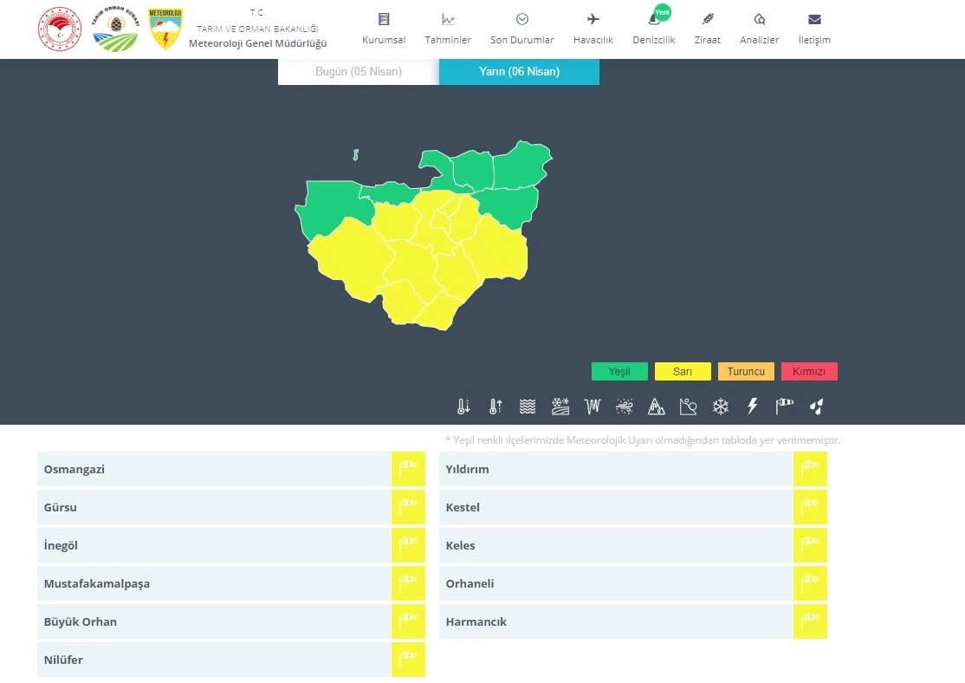Select the fog waves warning icon
This screenshot has width=965, height=683.
528,407
